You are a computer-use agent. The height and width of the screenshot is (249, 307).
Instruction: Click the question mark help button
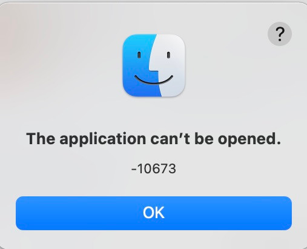(x=280, y=34)
